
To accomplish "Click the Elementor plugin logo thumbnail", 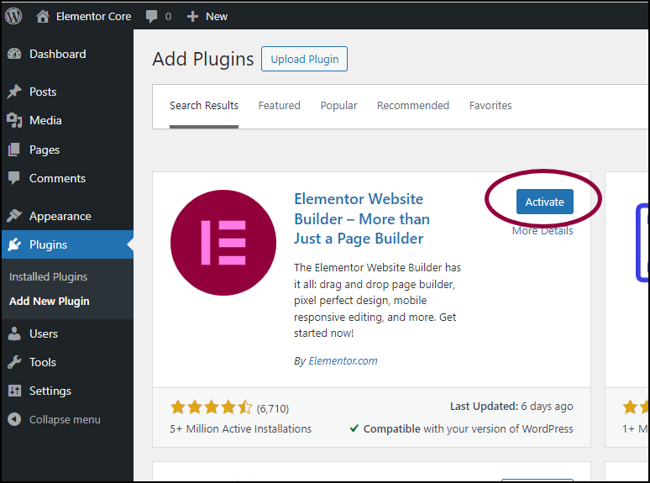I will [223, 243].
